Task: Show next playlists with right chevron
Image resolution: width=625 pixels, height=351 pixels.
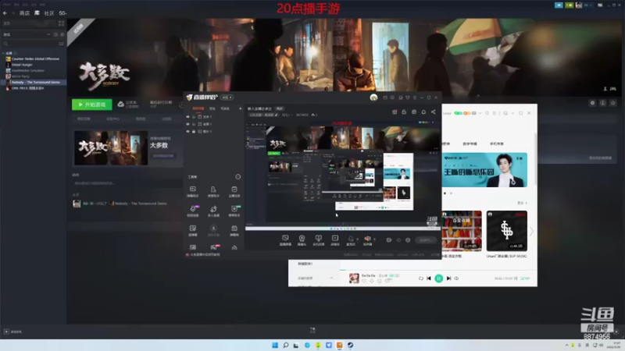Action: click(531, 231)
